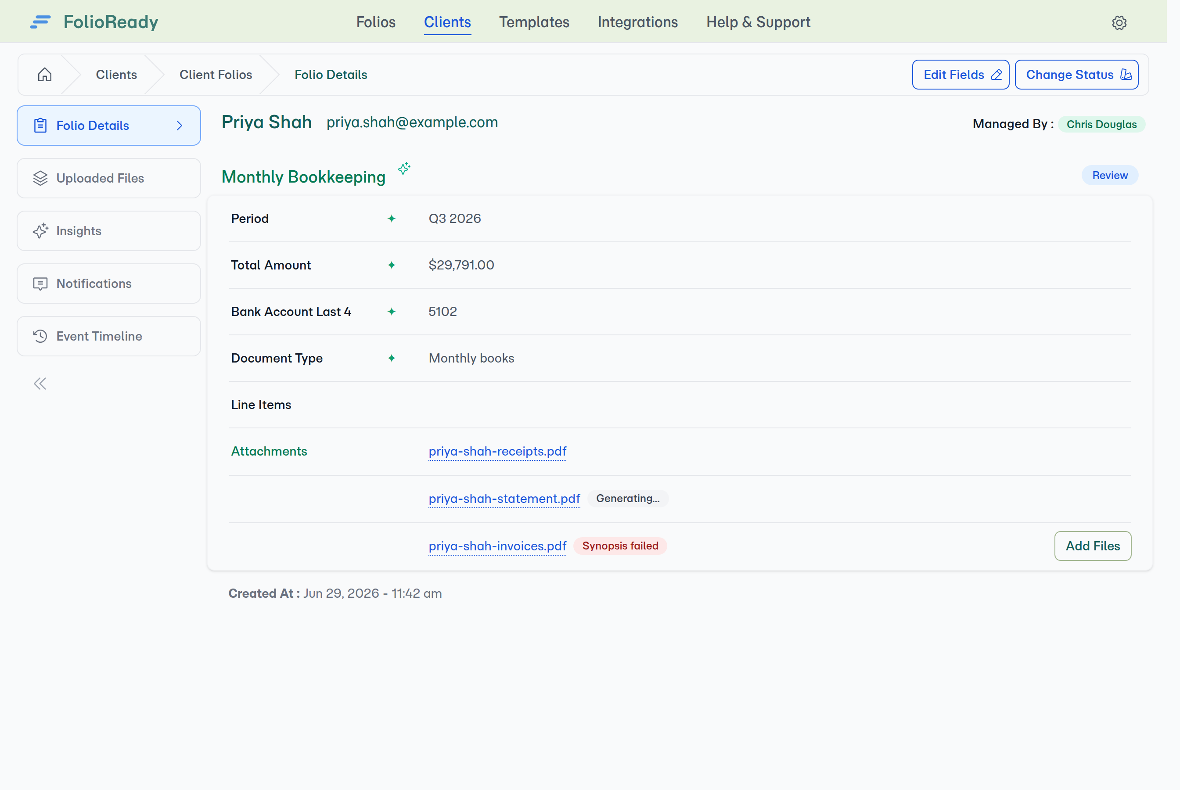The image size is (1180, 790).
Task: Click the Line Items label
Action: point(261,405)
